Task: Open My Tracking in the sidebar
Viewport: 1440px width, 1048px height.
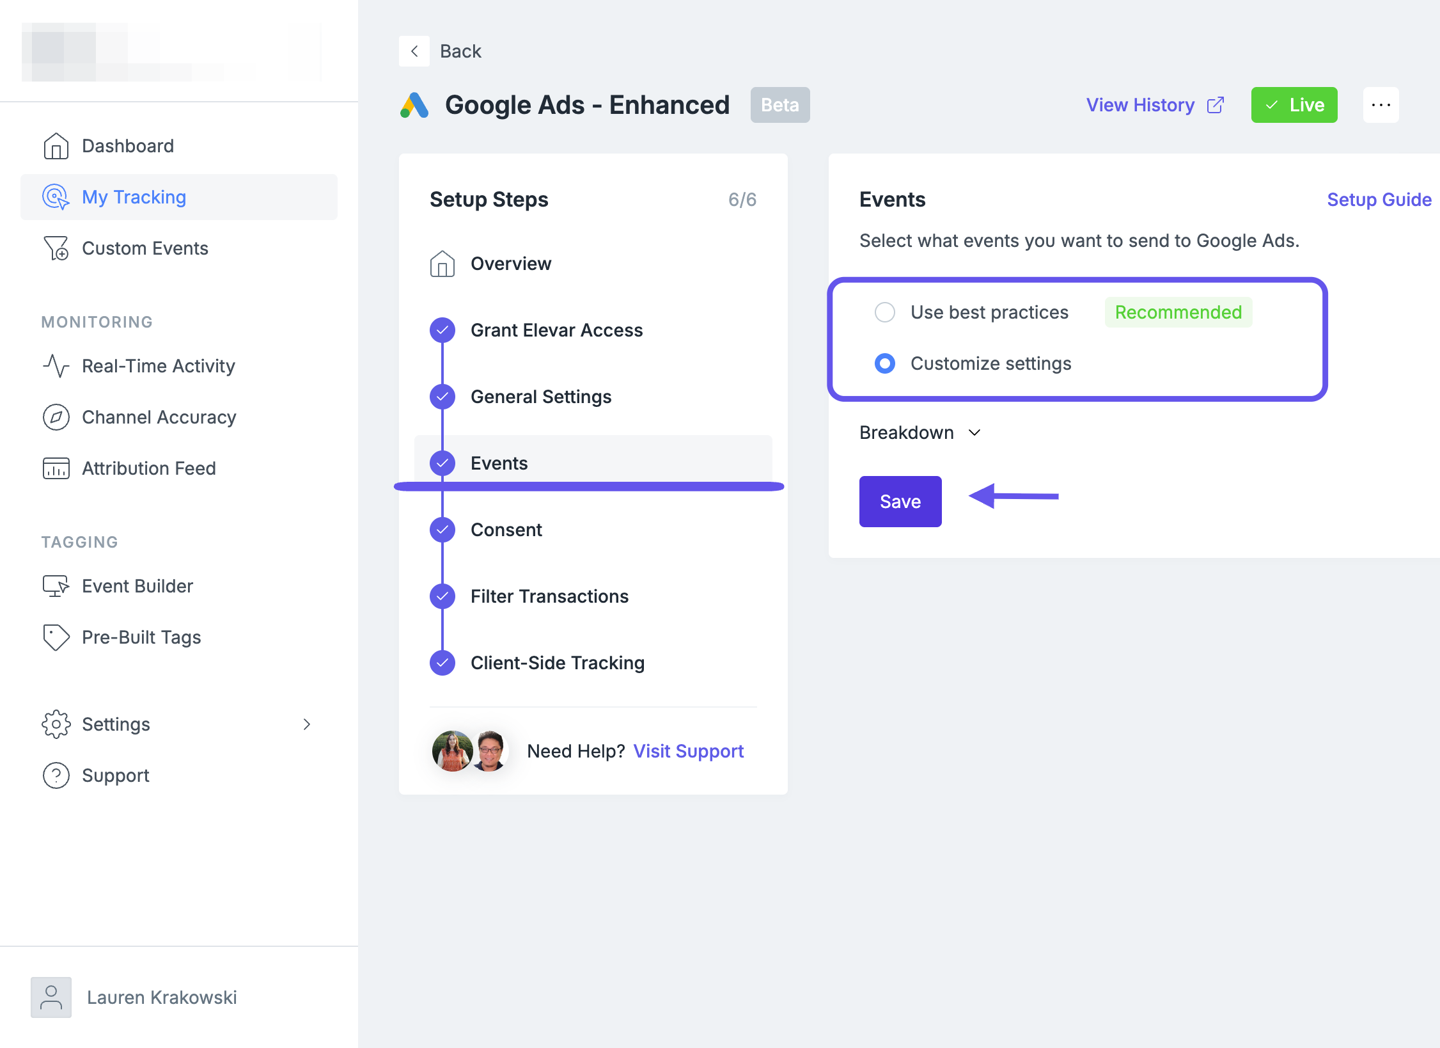Action: click(179, 197)
